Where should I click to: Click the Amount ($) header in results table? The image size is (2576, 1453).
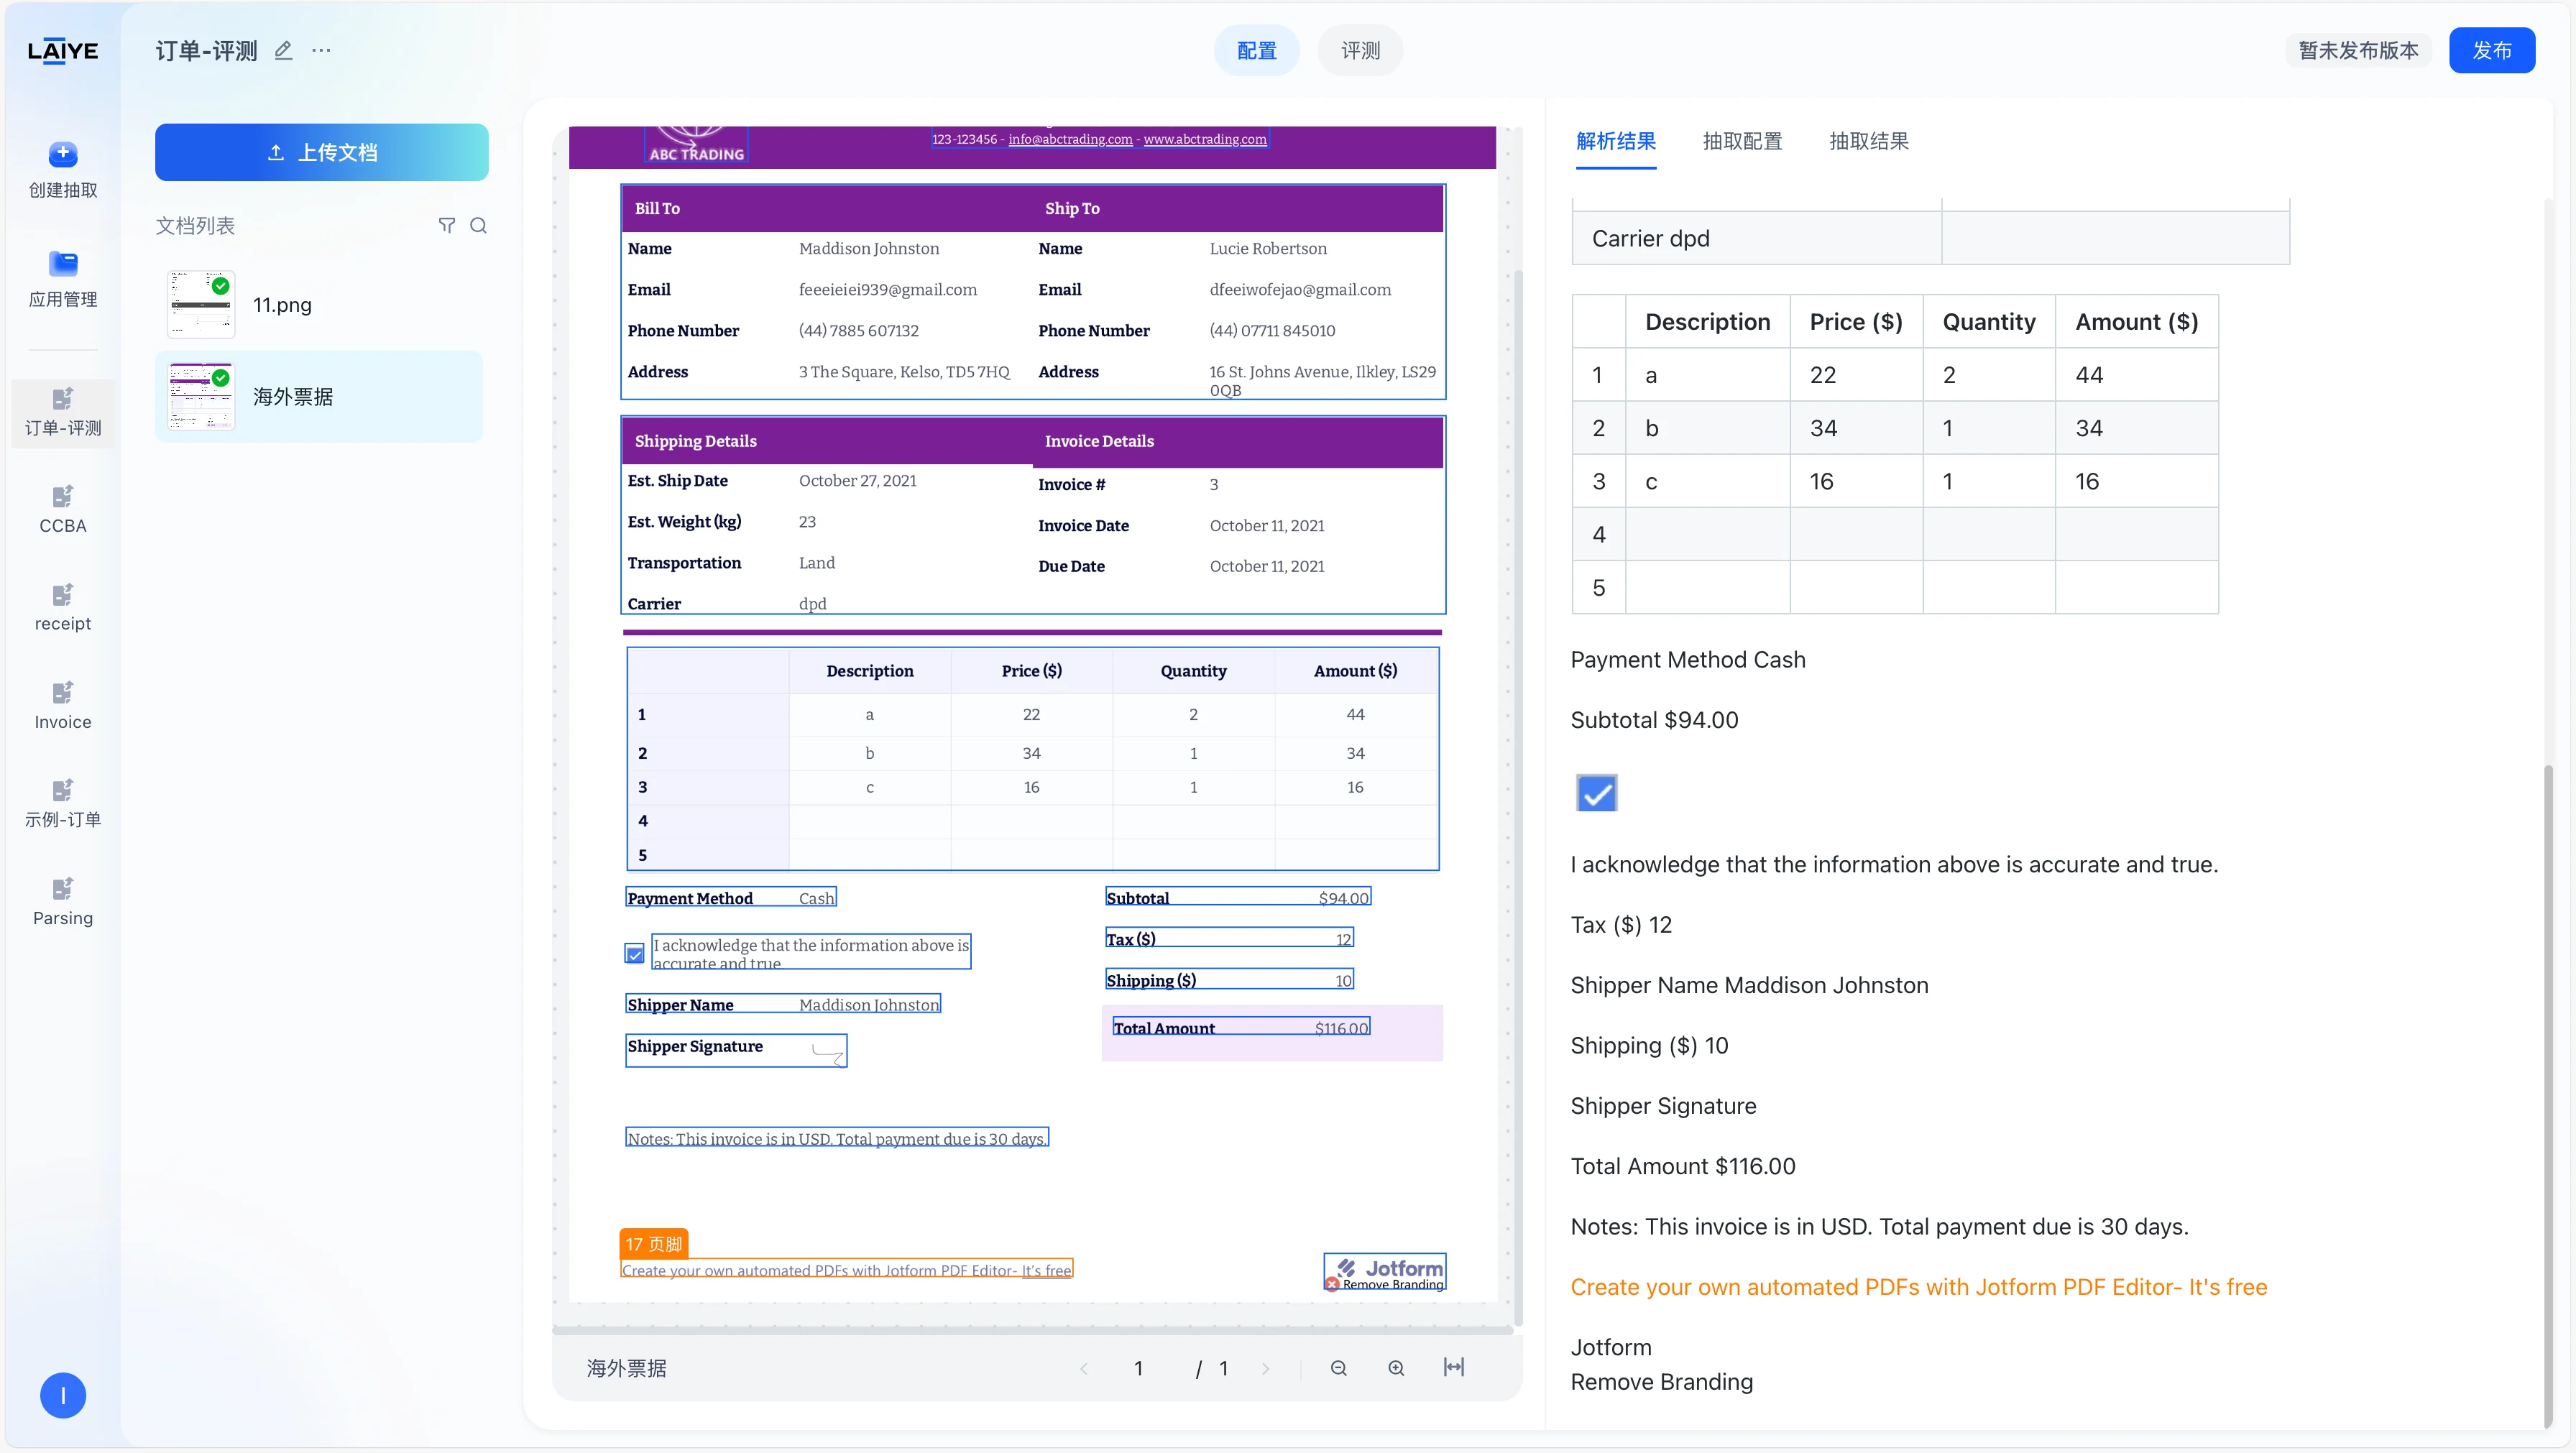coord(2136,321)
